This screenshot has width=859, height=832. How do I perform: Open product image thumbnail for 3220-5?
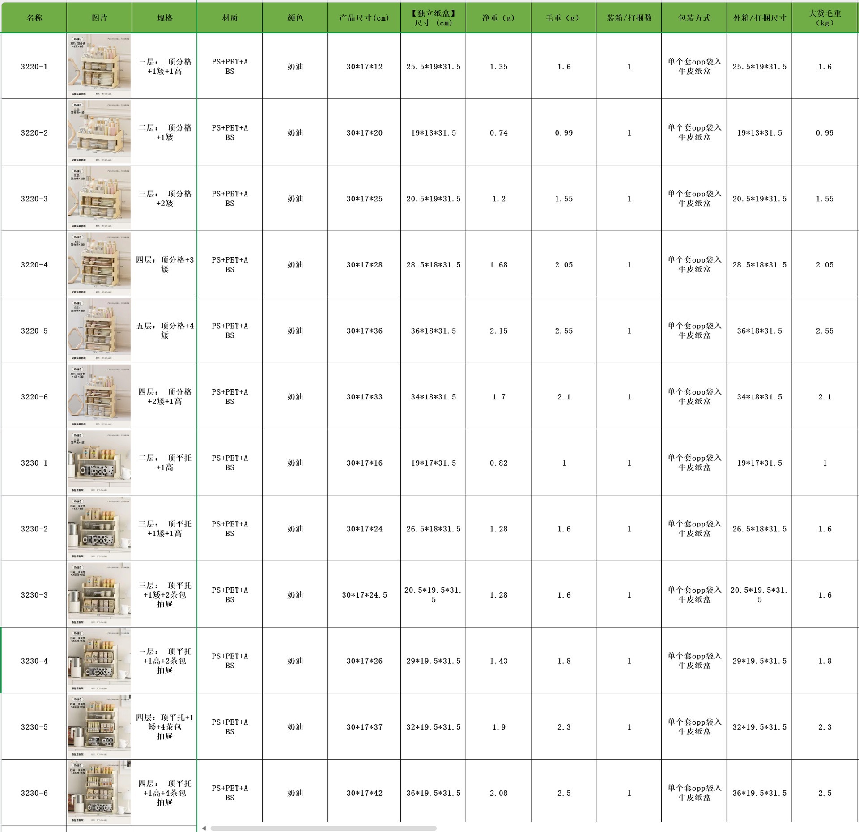pos(99,330)
